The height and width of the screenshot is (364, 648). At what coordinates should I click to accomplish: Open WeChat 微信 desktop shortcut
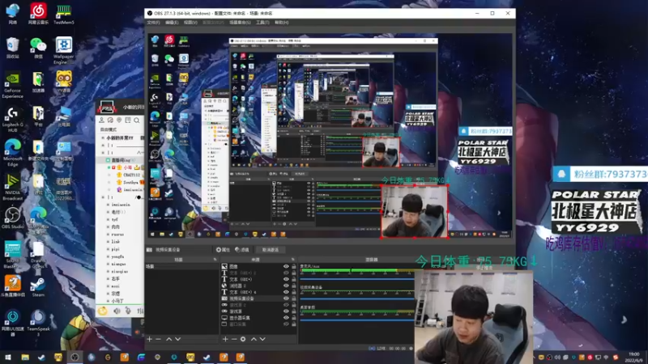38,48
